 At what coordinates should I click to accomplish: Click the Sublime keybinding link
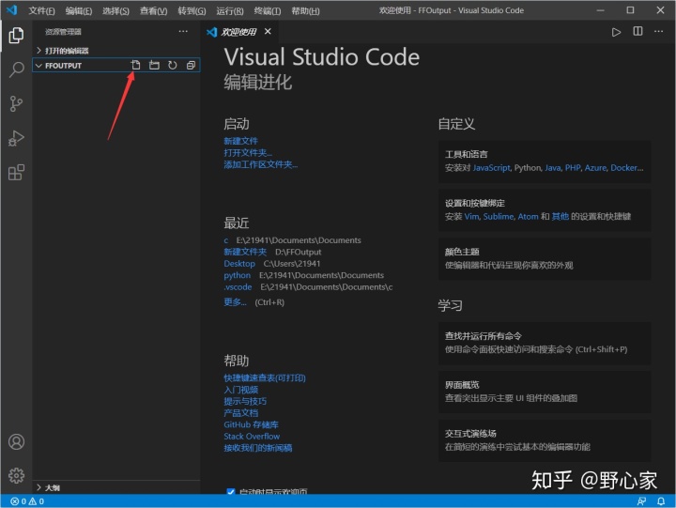tap(499, 217)
